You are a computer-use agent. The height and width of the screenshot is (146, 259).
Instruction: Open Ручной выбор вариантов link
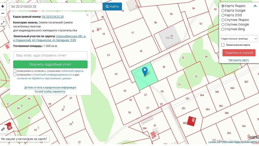click(x=50, y=92)
